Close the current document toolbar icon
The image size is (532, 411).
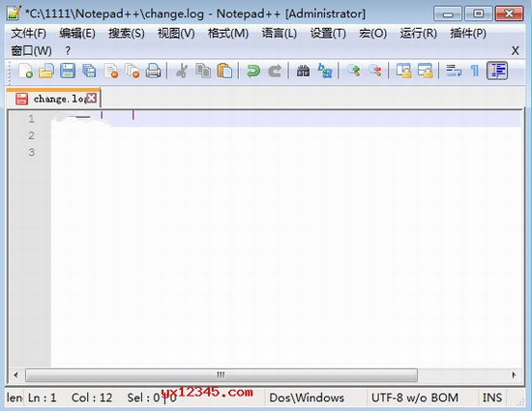click(x=111, y=71)
